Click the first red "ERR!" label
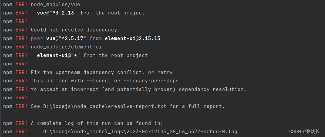 [x=22, y=4]
